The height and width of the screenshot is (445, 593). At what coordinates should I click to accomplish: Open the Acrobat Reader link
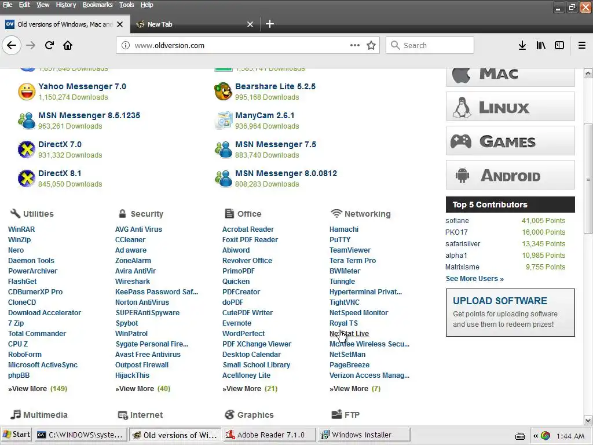coord(248,229)
